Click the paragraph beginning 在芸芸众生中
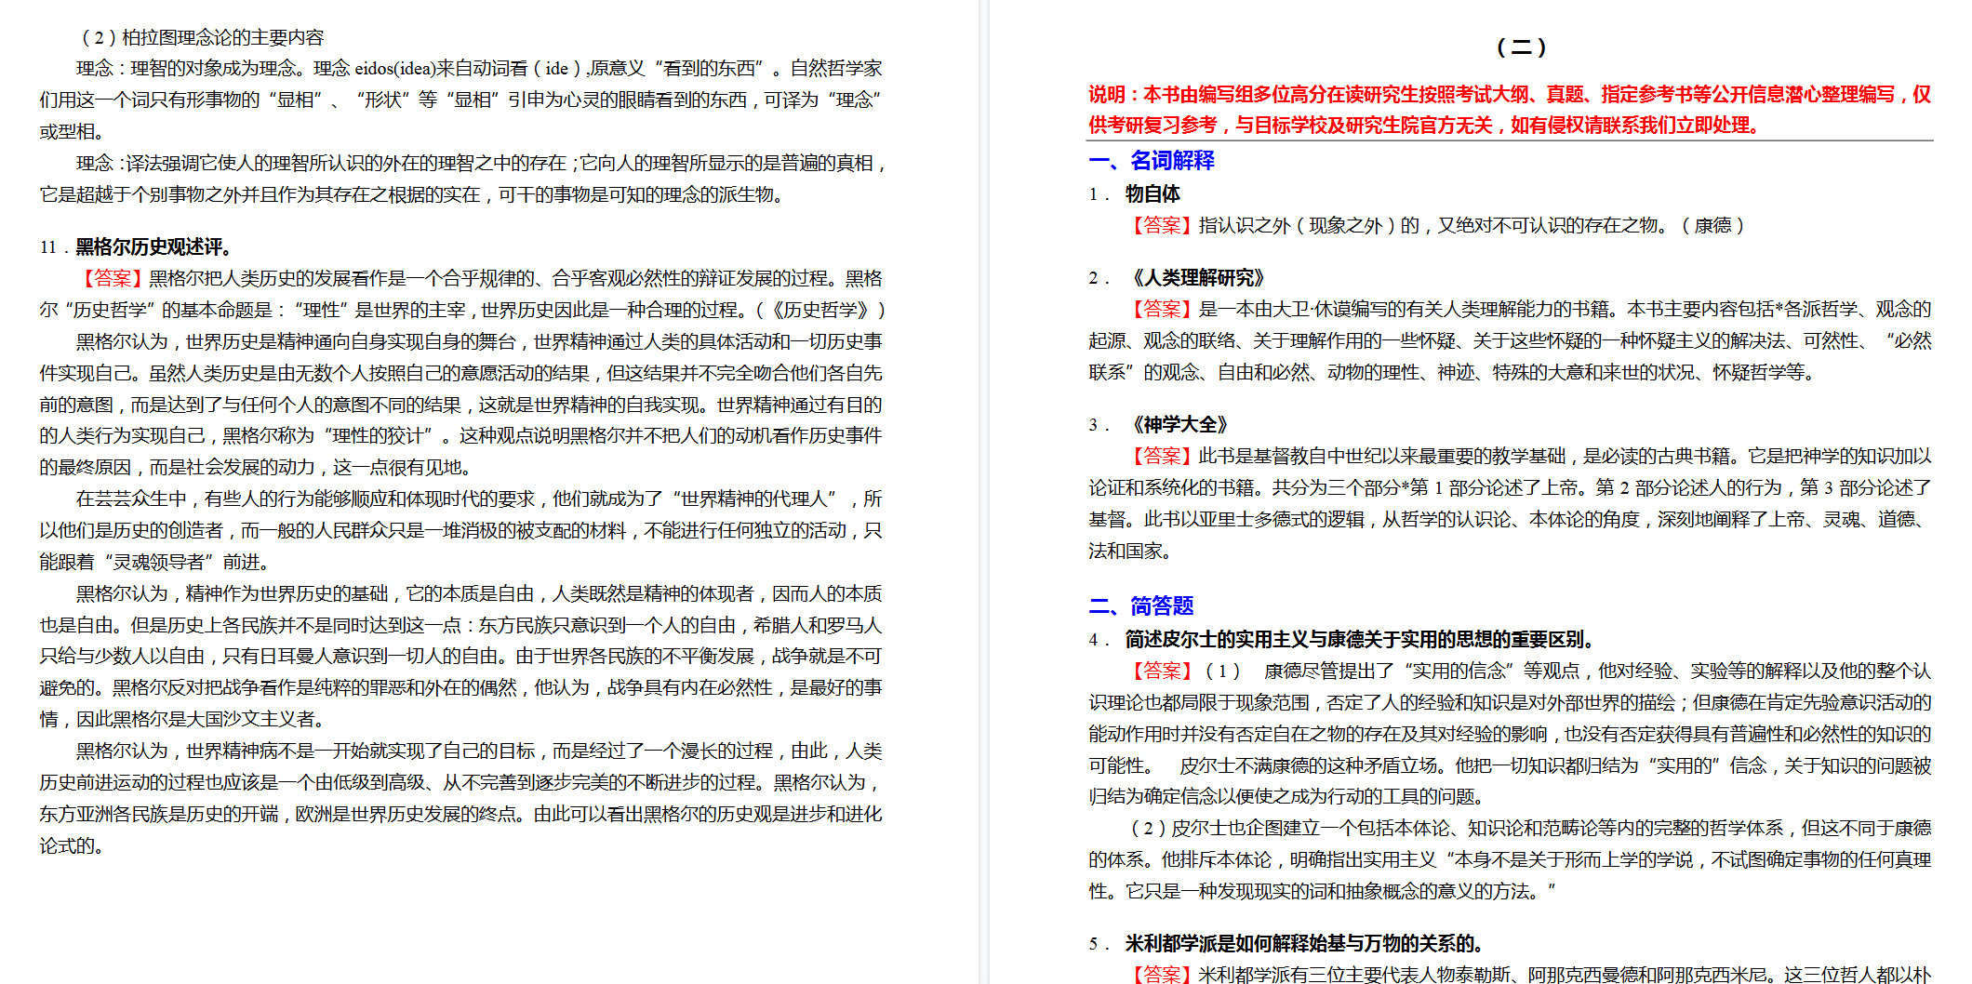Viewport: 1972px width, 984px height. [460, 531]
